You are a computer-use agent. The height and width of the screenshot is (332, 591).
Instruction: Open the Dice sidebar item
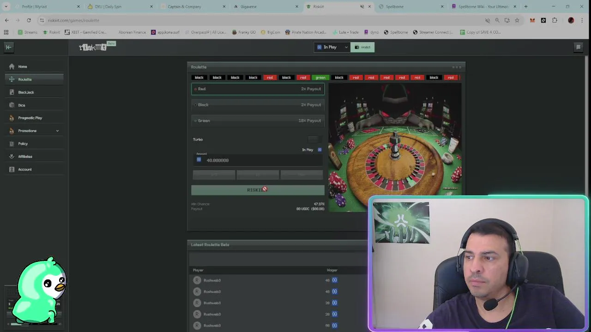(x=34, y=105)
